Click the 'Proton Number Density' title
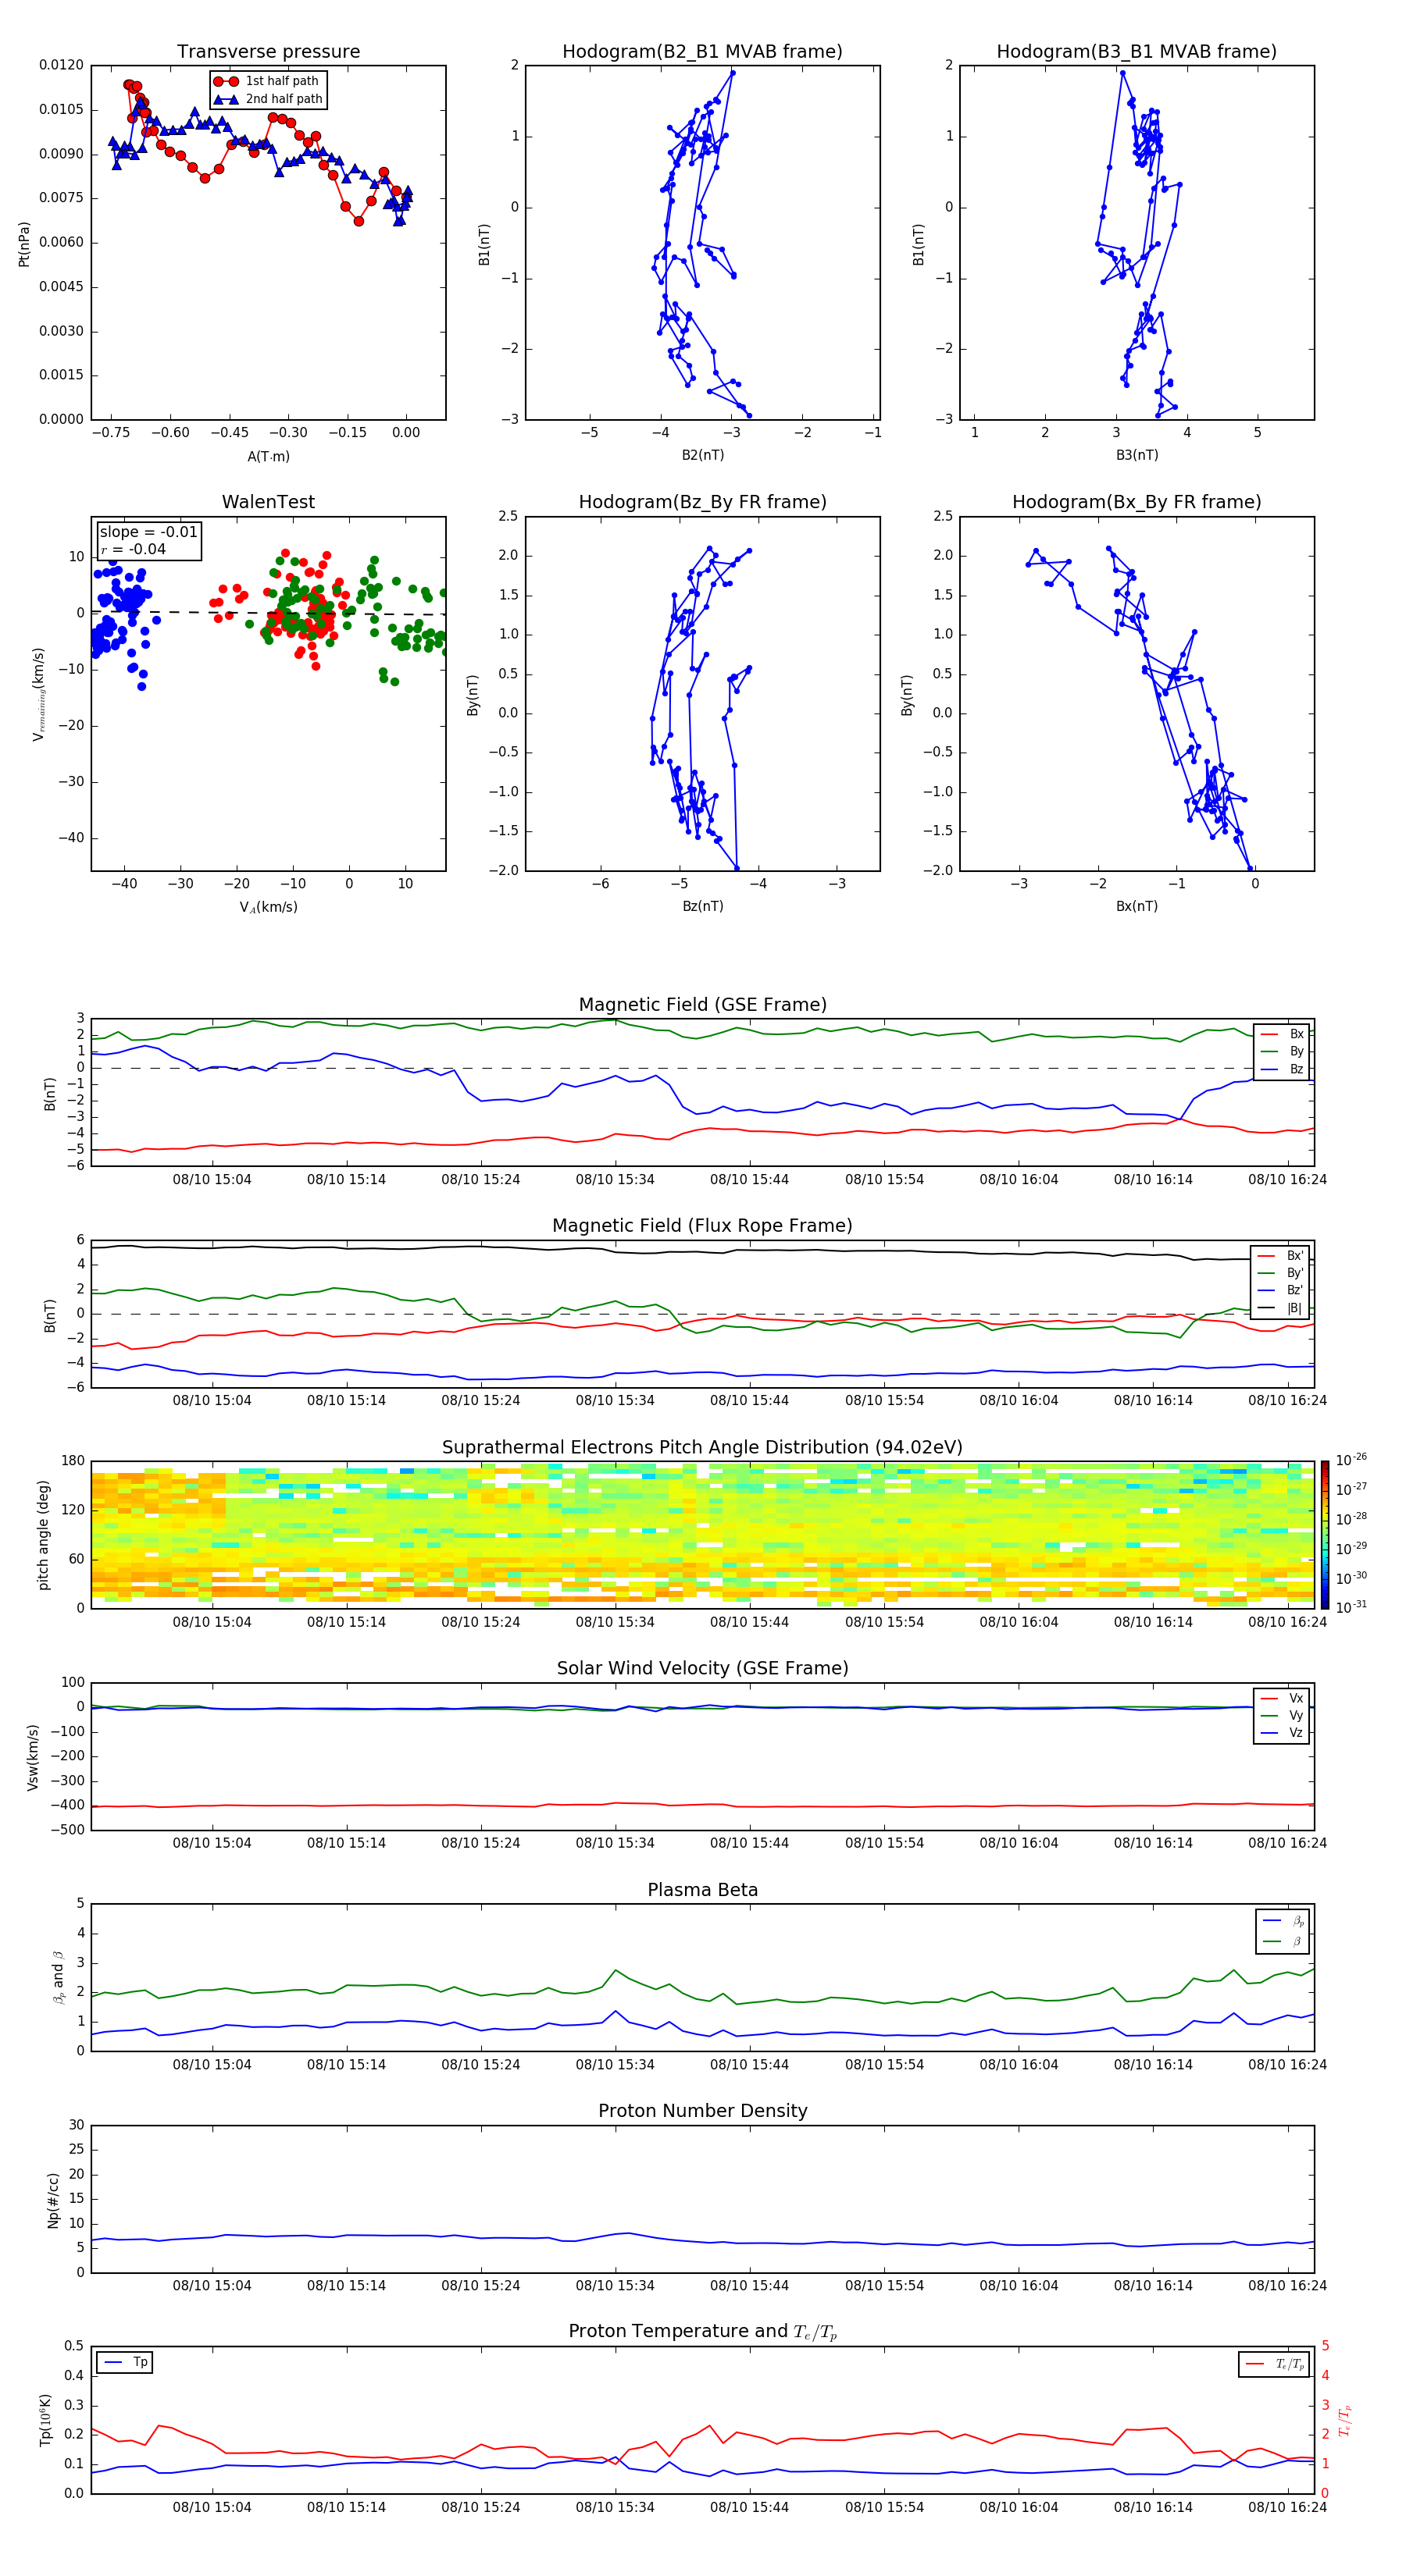 pos(702,2111)
